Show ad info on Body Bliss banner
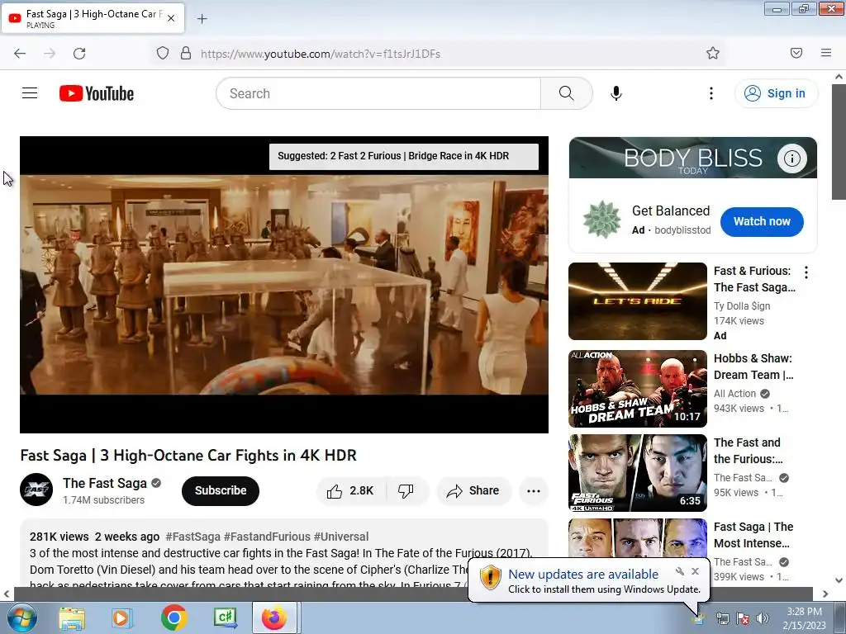The image size is (846, 634). click(791, 158)
